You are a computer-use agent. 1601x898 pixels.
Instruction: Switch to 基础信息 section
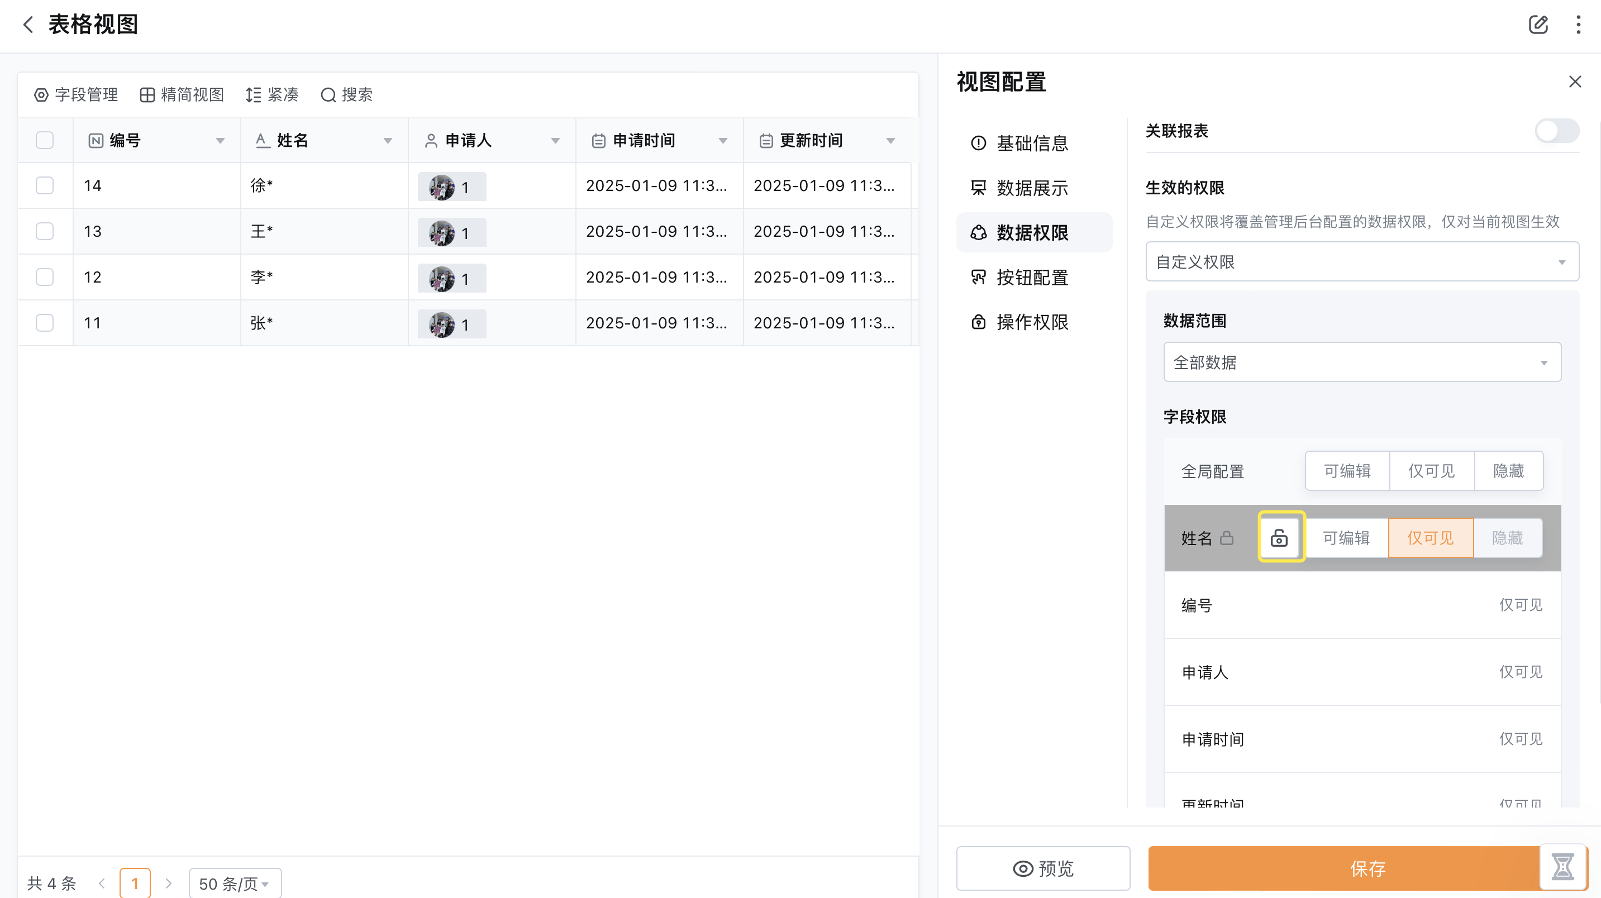(1033, 144)
